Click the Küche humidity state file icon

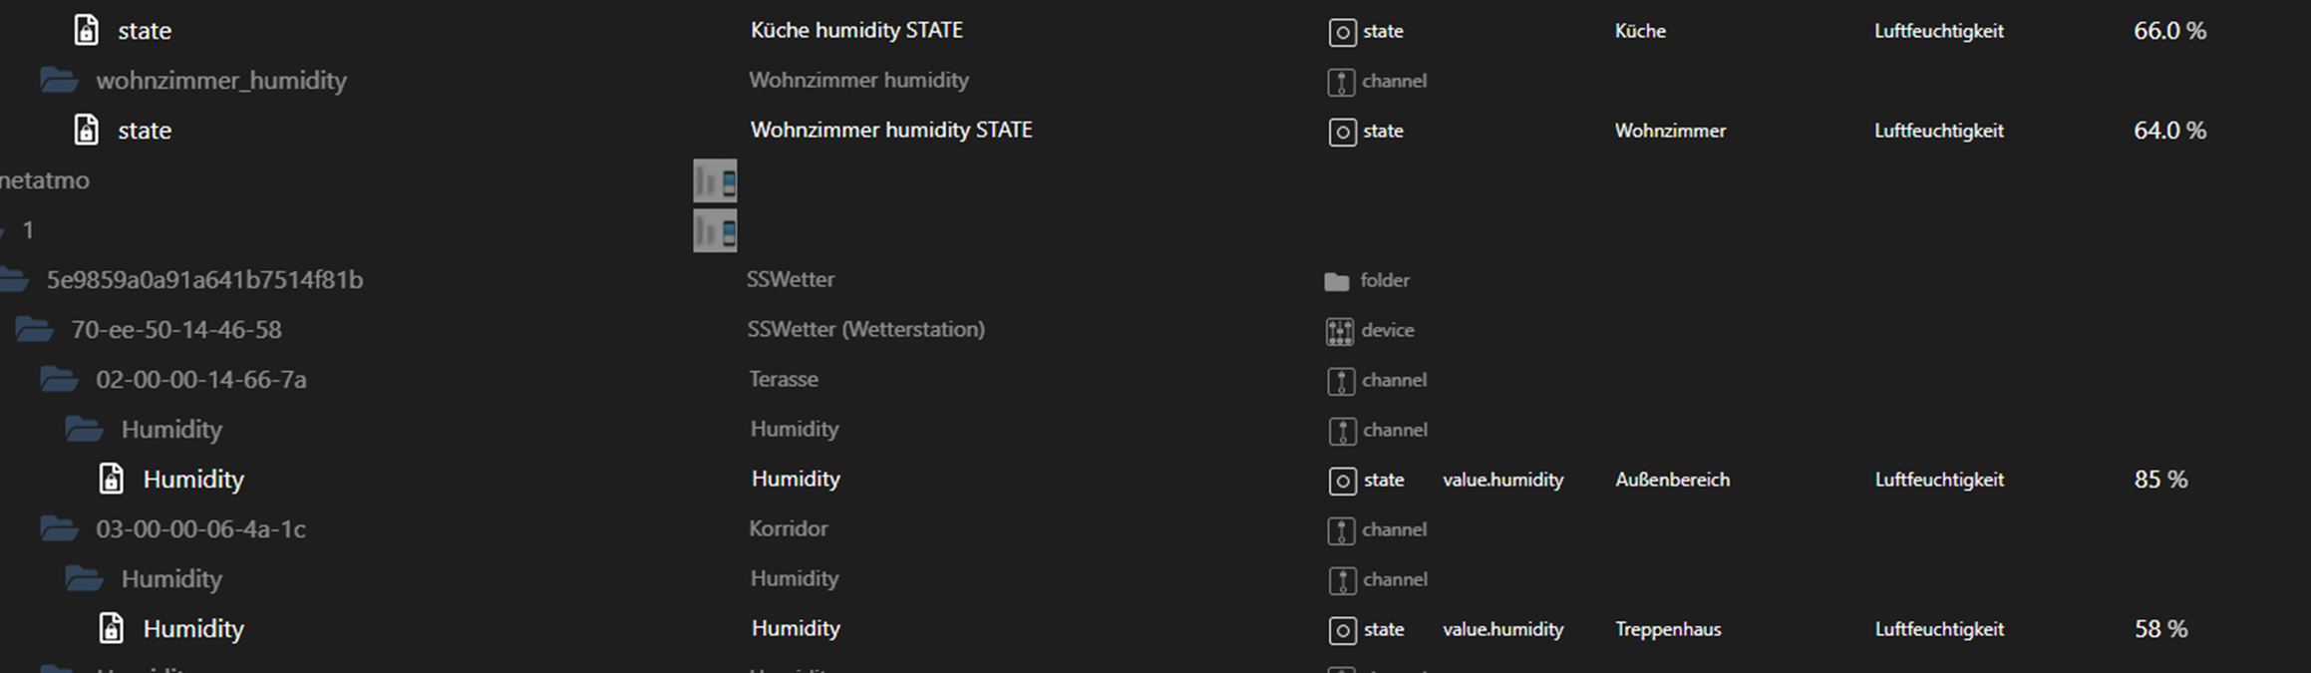(x=87, y=31)
